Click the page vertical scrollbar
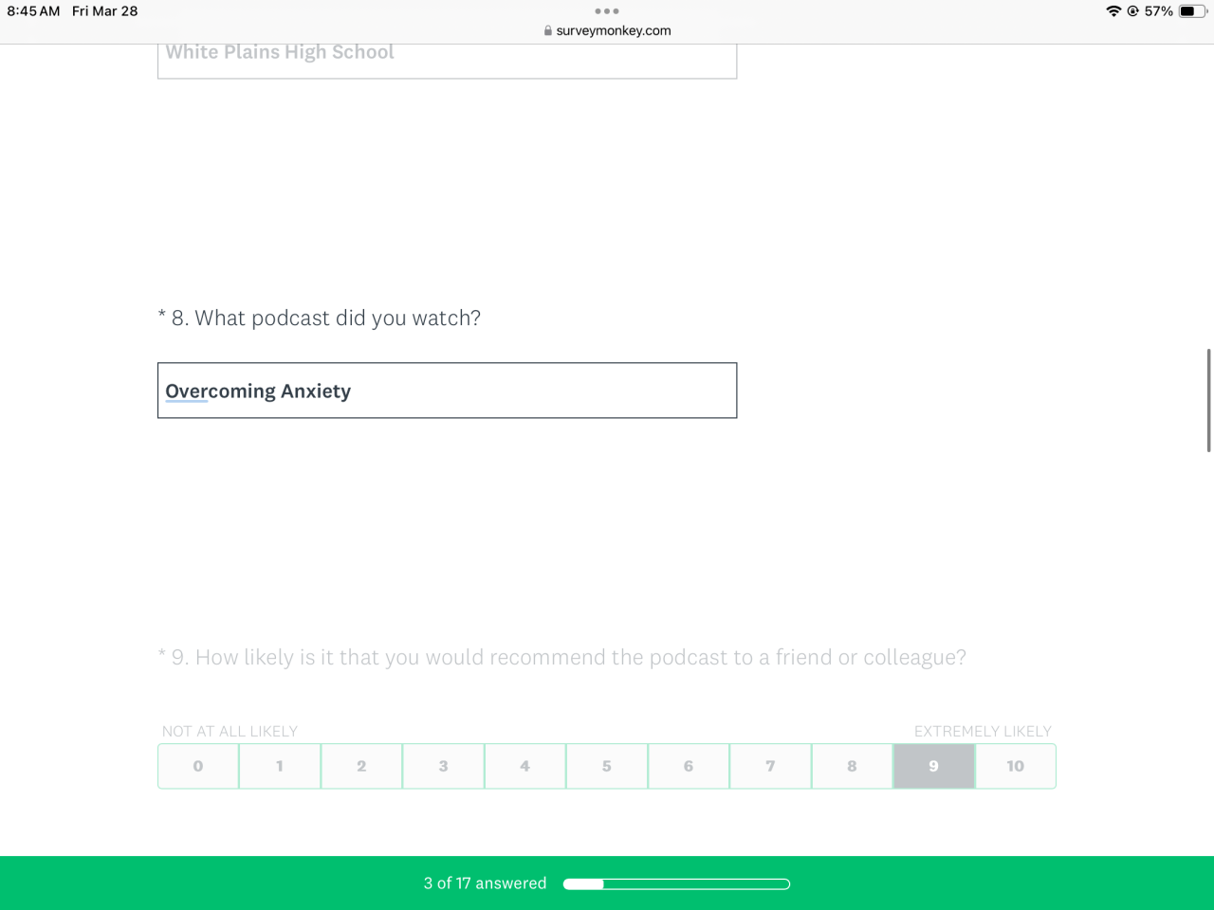This screenshot has width=1214, height=910. point(1208,400)
